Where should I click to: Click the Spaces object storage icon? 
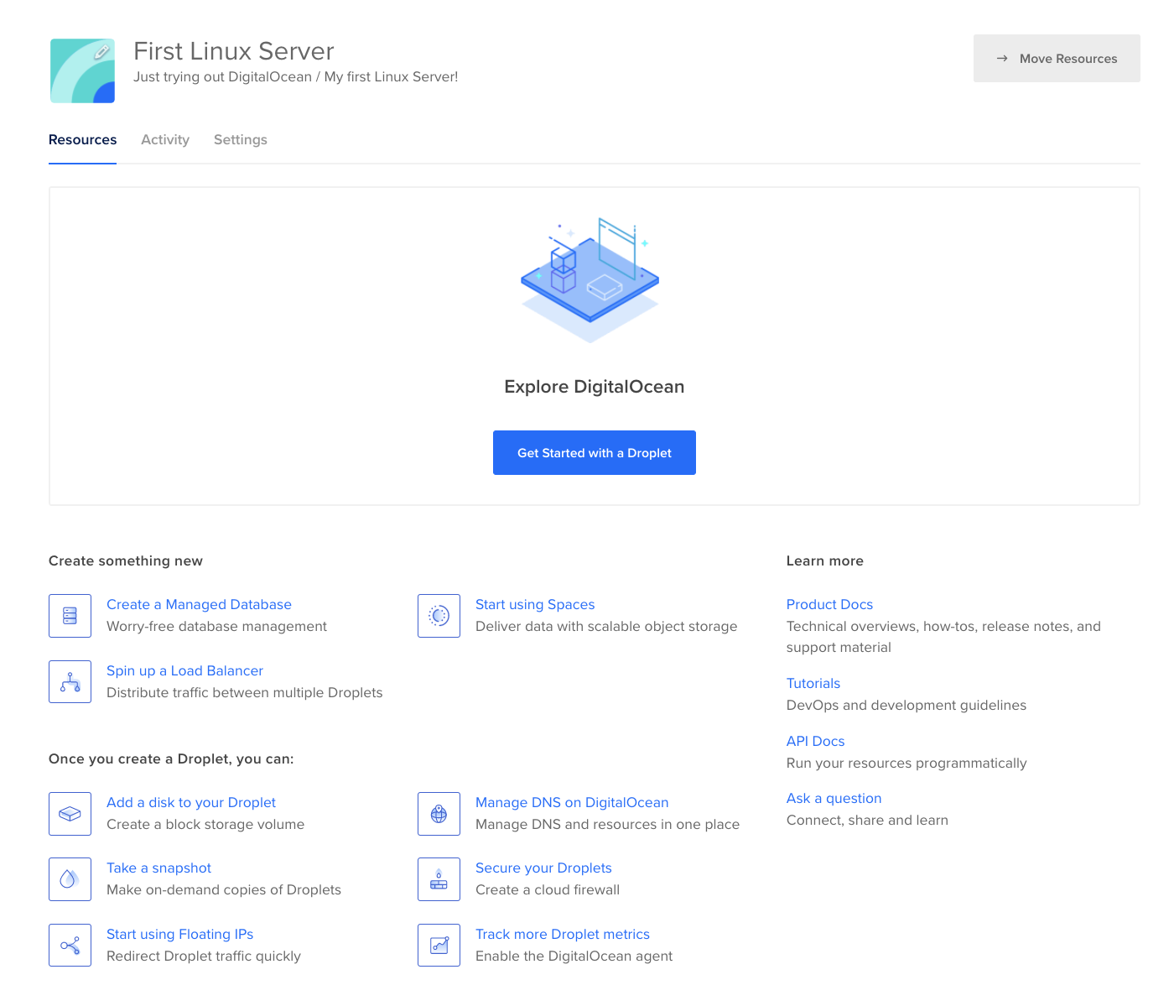pyautogui.click(x=439, y=616)
